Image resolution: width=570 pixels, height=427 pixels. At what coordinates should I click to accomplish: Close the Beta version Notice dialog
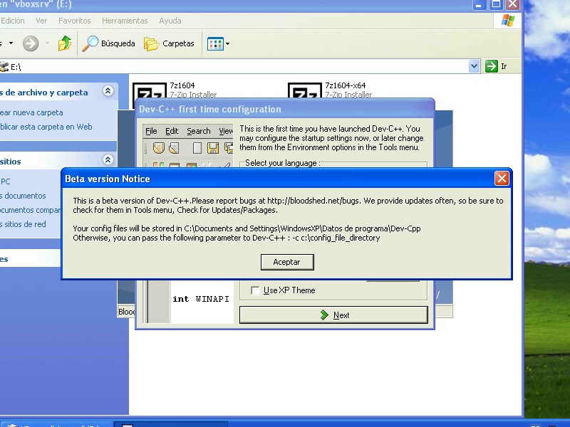pos(502,179)
